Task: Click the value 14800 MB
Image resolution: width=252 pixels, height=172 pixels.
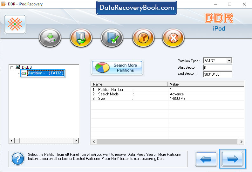Action: (178, 99)
